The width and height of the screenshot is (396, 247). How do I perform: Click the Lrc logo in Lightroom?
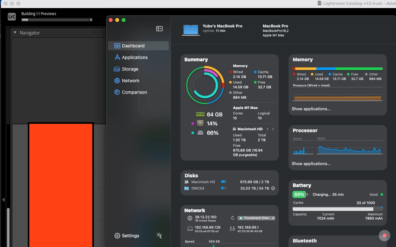click(12, 17)
